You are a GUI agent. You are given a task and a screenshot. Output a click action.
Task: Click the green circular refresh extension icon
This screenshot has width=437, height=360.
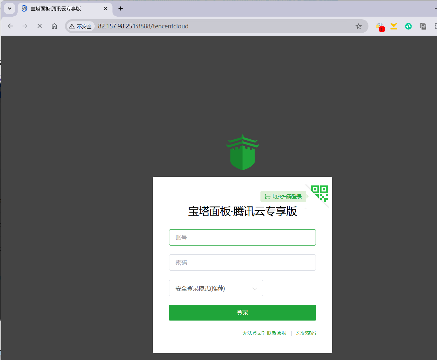click(x=408, y=26)
